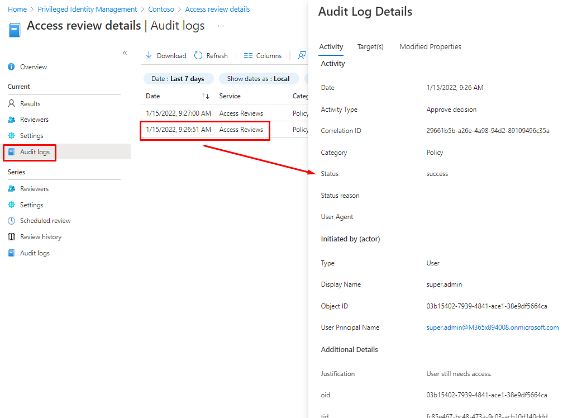Image resolution: width=577 pixels, height=418 pixels.
Task: Open Settings under Current section
Action: [x=31, y=136]
